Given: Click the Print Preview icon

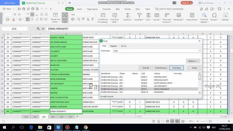Looking at the screenshot, I should pyautogui.click(x=37, y=9).
